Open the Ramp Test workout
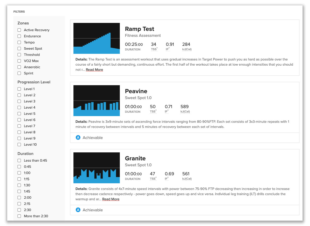Screen dimensions: 310x226 click(139, 29)
